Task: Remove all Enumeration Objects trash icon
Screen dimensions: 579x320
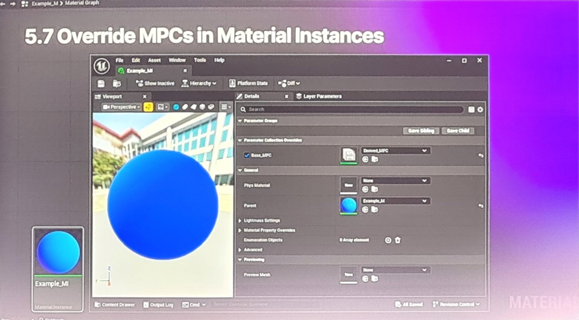Action: pos(398,240)
